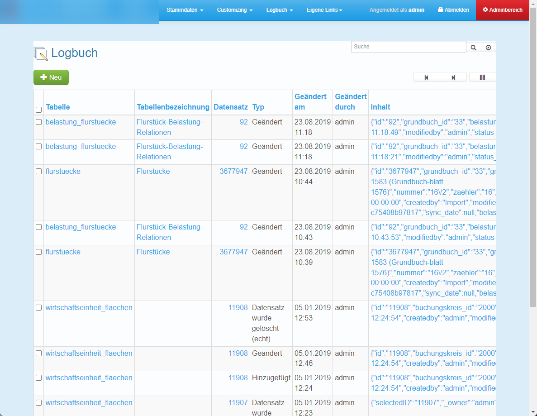Sort by Tabellenbezeichnung column header

[x=173, y=107]
